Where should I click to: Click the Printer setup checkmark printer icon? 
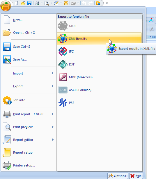click(7, 165)
